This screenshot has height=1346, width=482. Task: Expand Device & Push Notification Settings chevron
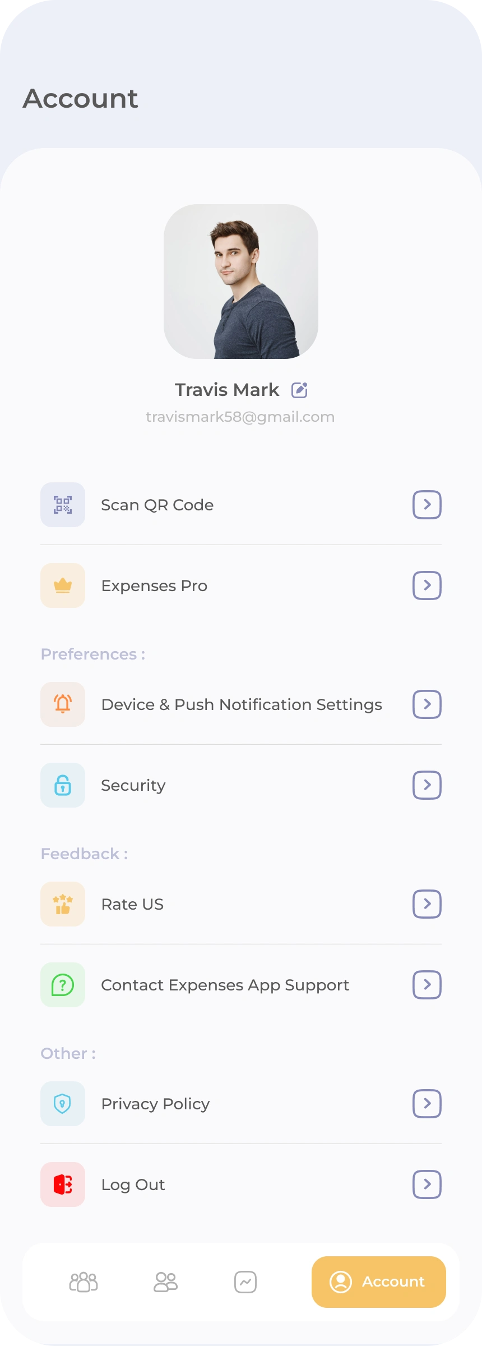[x=427, y=704]
